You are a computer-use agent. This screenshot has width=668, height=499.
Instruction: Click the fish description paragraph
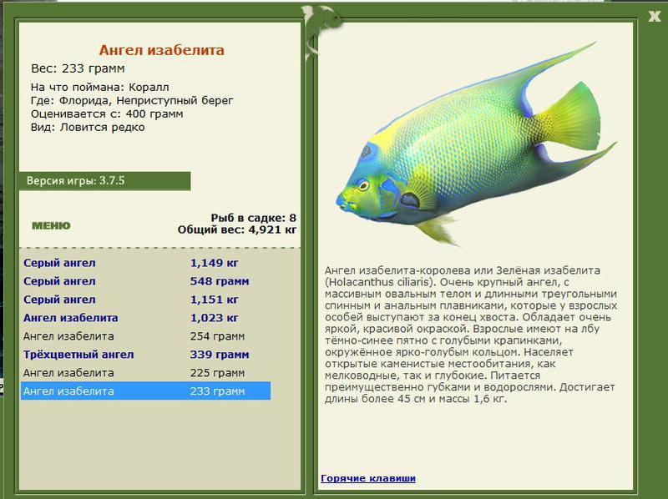click(471, 335)
